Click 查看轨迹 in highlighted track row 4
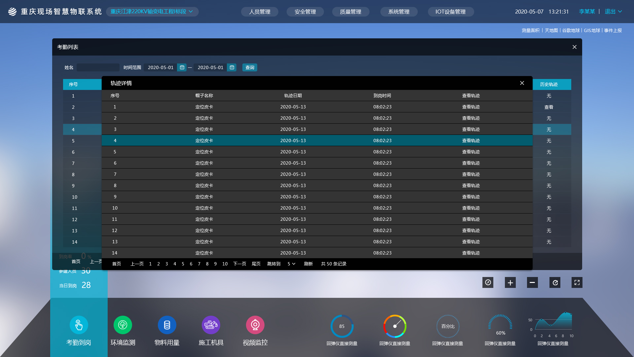This screenshot has height=357, width=634. click(471, 140)
